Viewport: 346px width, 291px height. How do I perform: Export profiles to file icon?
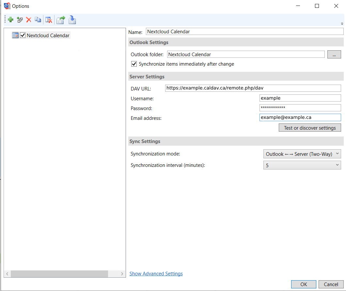[x=61, y=20]
